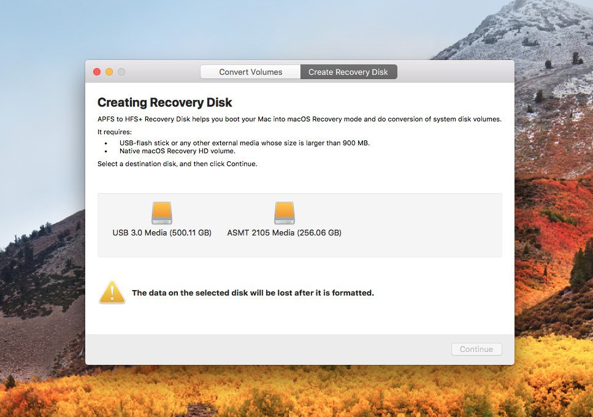
Task: Click the USB 3.0 Media (500.11 GB) label
Action: [x=162, y=233]
